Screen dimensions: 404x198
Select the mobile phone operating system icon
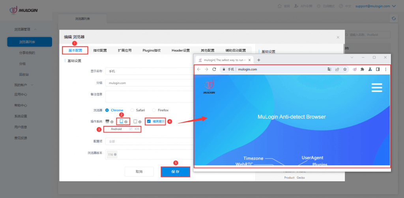point(122,121)
